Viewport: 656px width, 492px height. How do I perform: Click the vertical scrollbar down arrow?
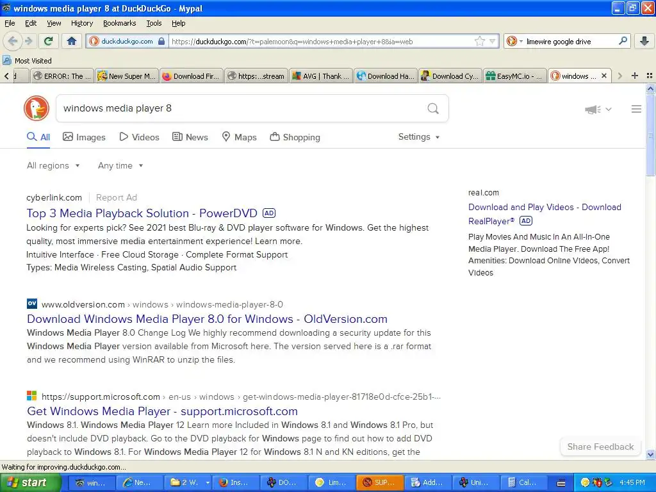pyautogui.click(x=650, y=454)
